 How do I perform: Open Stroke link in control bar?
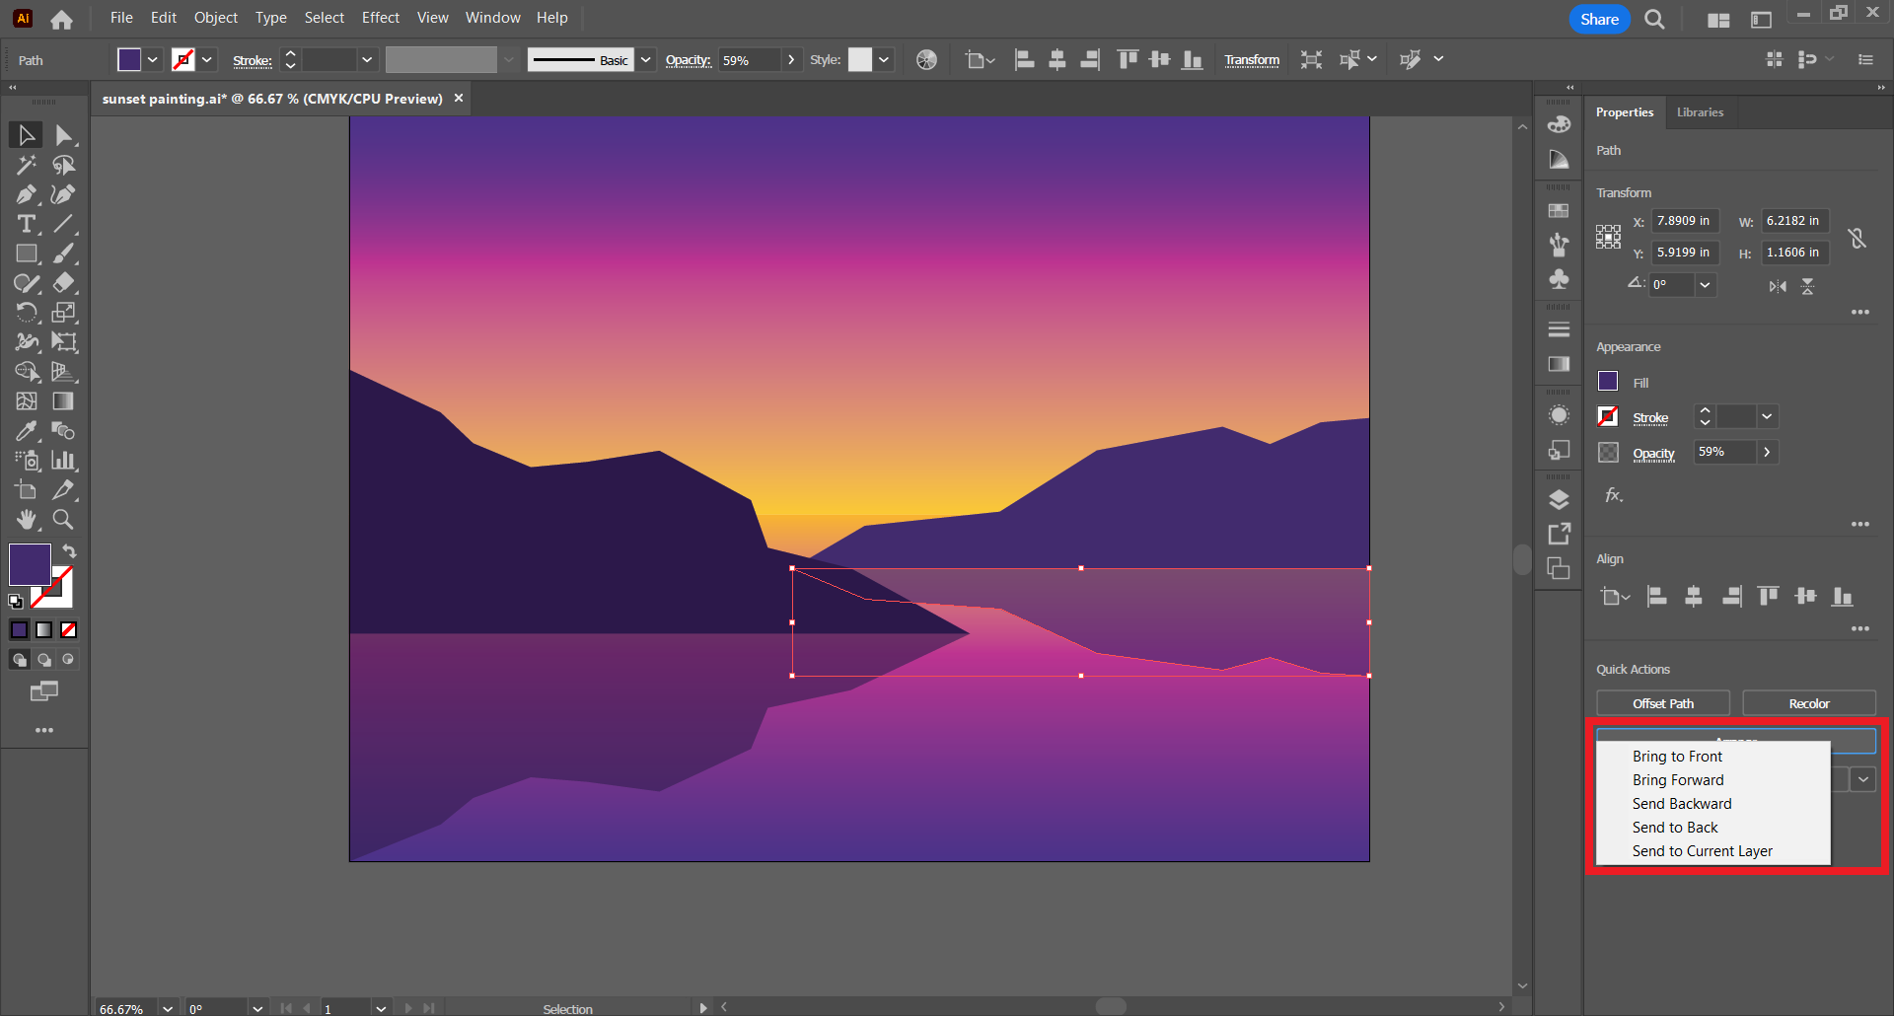coord(253,61)
